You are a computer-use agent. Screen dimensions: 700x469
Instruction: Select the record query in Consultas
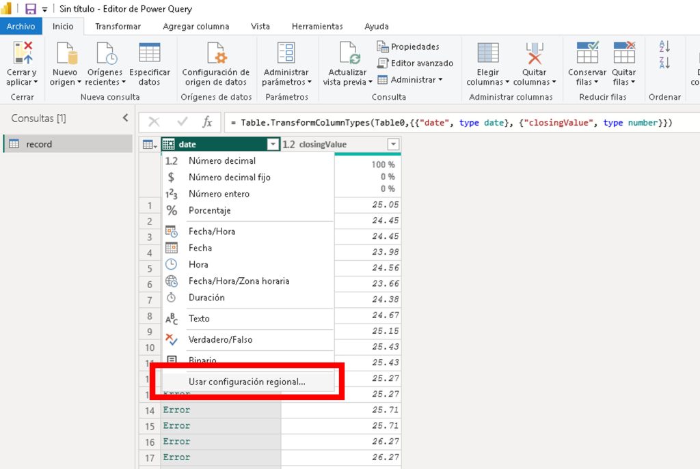coord(39,144)
